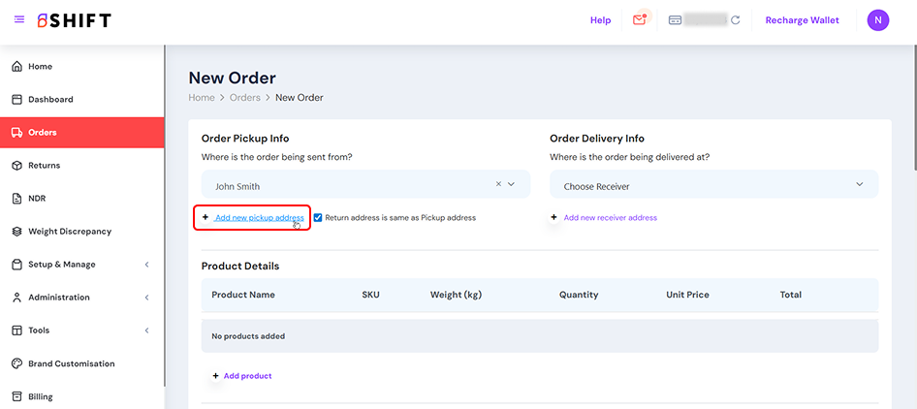
Task: Click Add new pickup address link
Action: [x=259, y=218]
